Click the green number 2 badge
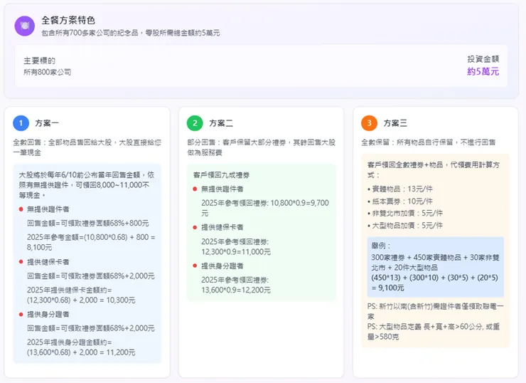Viewport: 526px width, 383px height. pos(195,123)
